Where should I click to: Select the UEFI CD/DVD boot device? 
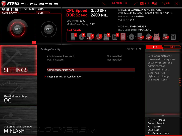click(x=82, y=37)
